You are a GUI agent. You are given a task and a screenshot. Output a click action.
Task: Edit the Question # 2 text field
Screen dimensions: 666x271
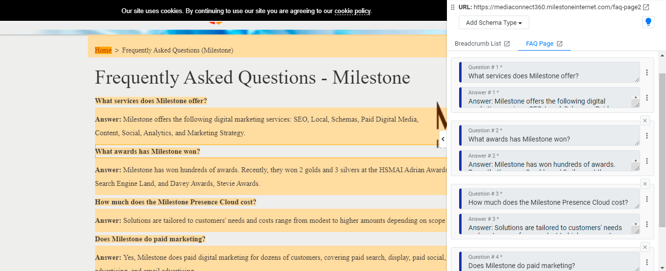(x=549, y=135)
